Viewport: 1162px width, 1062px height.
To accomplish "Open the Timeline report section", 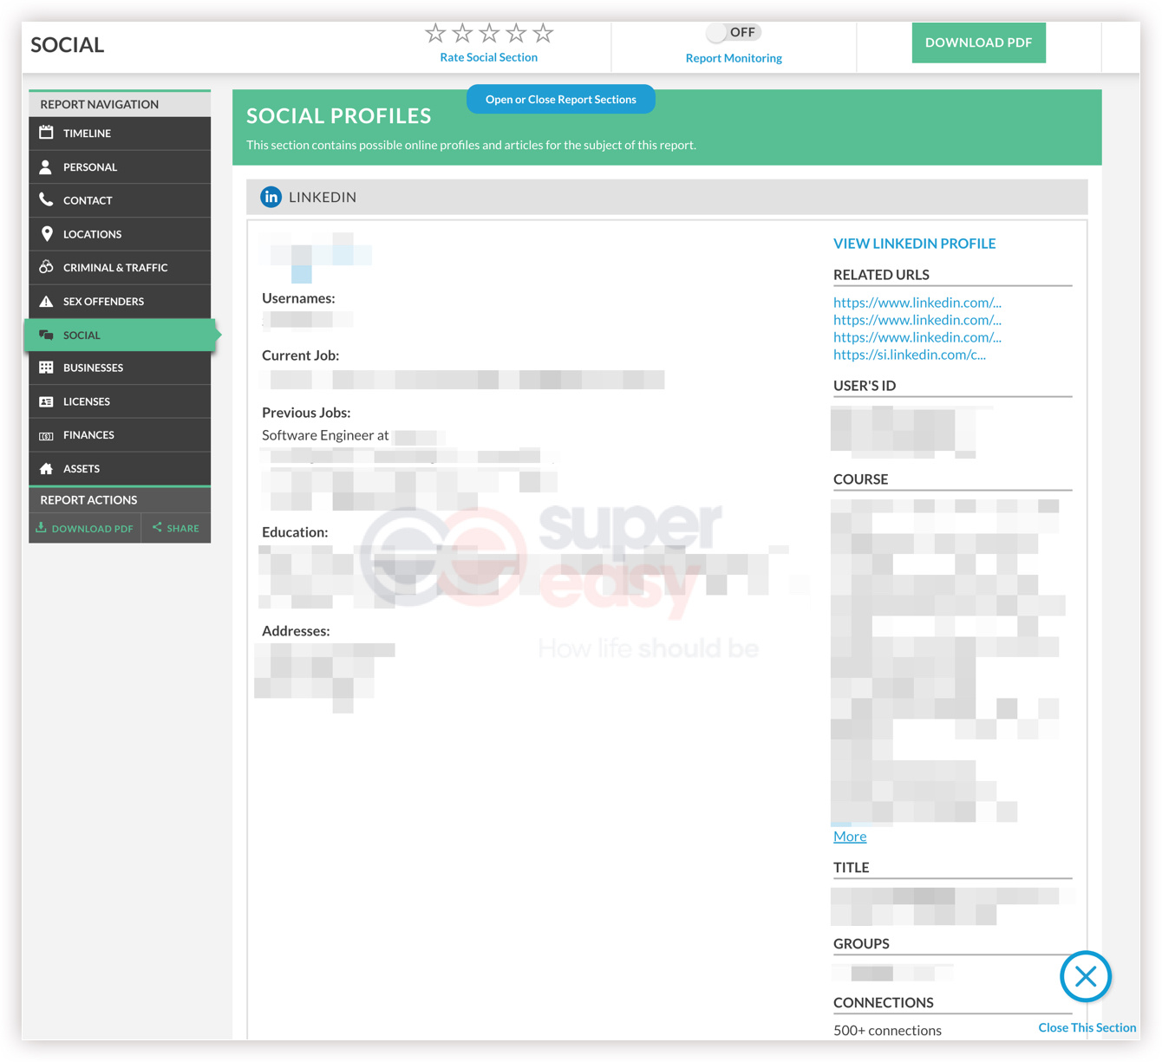I will coord(120,134).
